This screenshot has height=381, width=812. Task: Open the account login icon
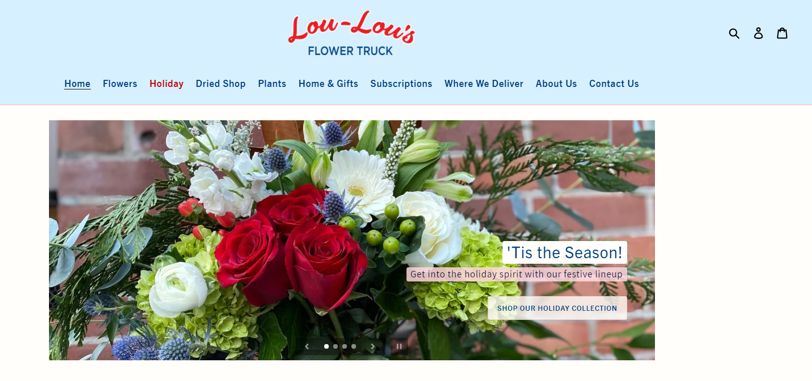[x=758, y=33]
